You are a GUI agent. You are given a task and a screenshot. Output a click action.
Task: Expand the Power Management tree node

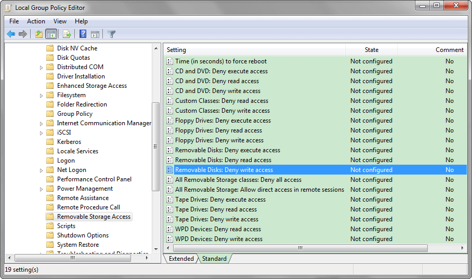[x=41, y=189]
